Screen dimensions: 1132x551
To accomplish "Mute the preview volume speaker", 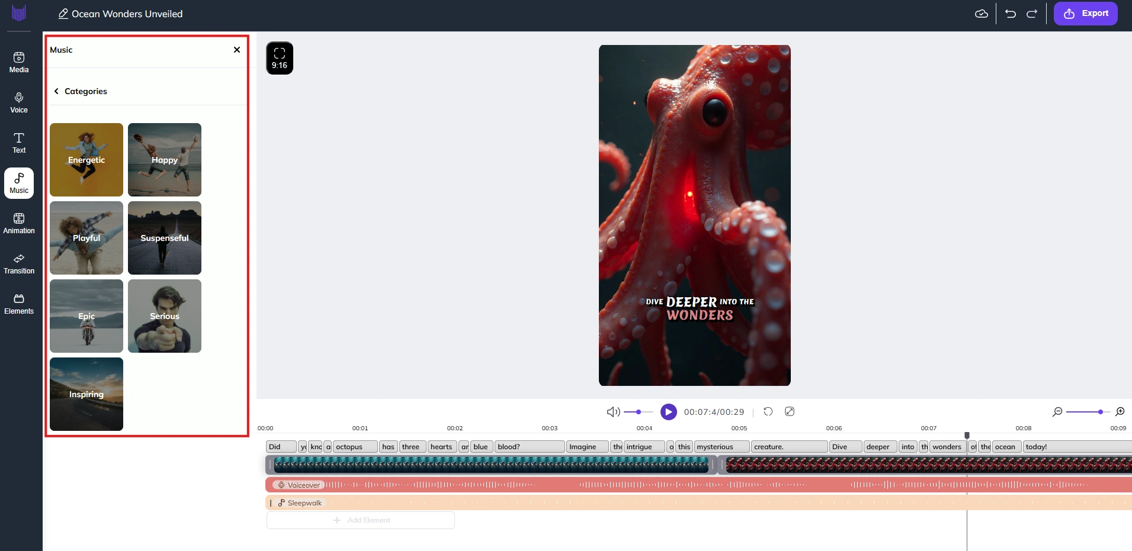I will [x=613, y=412].
